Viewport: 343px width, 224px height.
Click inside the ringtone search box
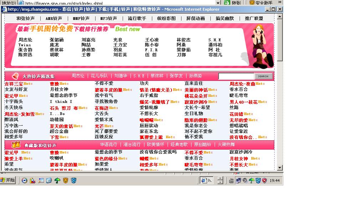(x=236, y=76)
